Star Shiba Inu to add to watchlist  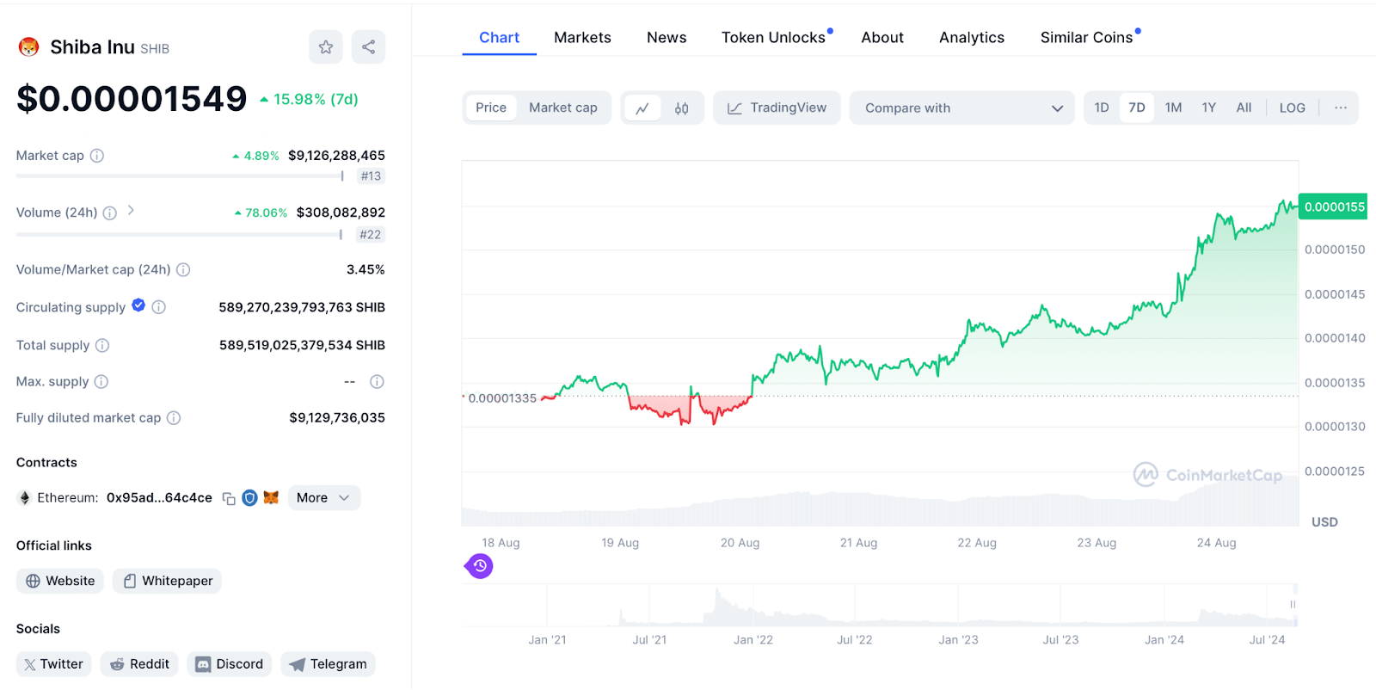(326, 47)
